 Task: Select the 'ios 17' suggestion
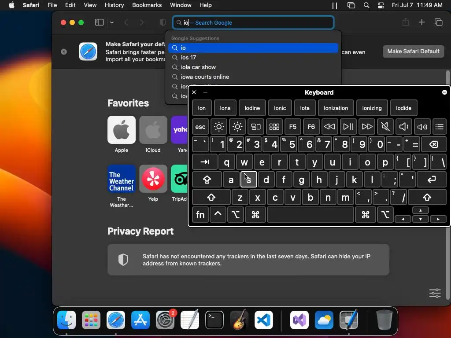[x=253, y=58]
